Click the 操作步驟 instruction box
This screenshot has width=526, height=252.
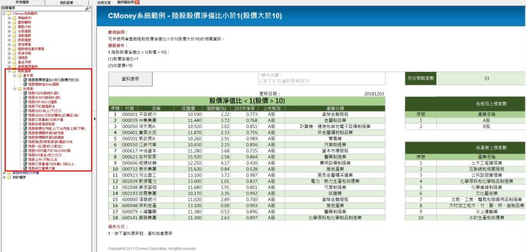pyautogui.click(x=321, y=78)
